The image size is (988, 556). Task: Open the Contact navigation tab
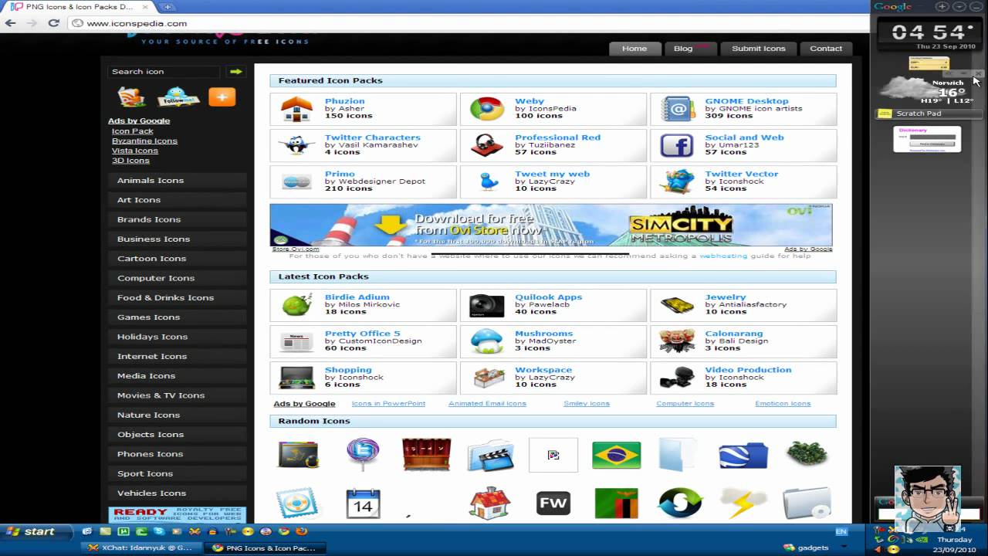pos(826,48)
